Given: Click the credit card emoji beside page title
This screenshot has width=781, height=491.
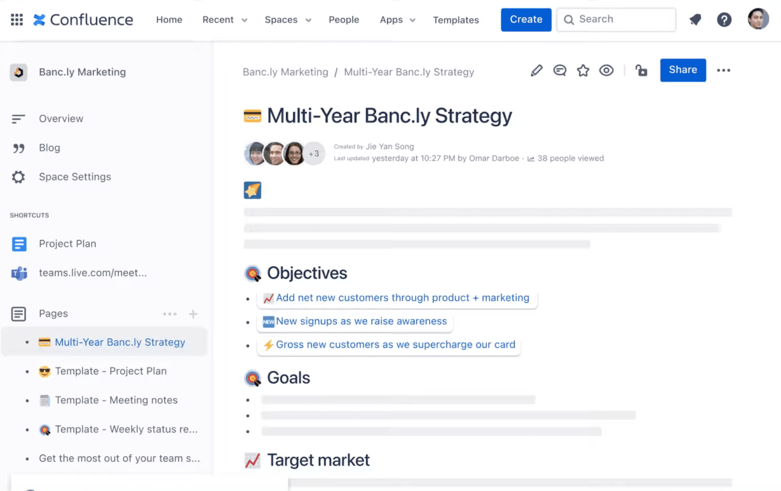Looking at the screenshot, I should coord(252,116).
